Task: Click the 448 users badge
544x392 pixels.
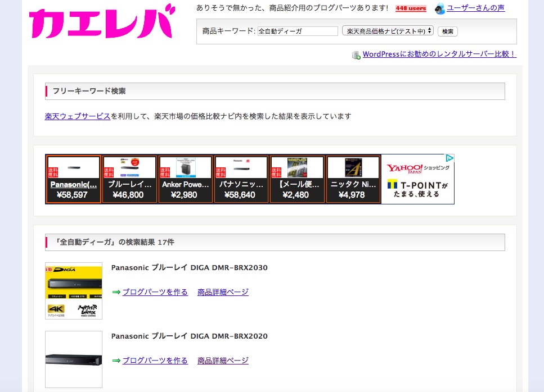Action: tap(411, 8)
